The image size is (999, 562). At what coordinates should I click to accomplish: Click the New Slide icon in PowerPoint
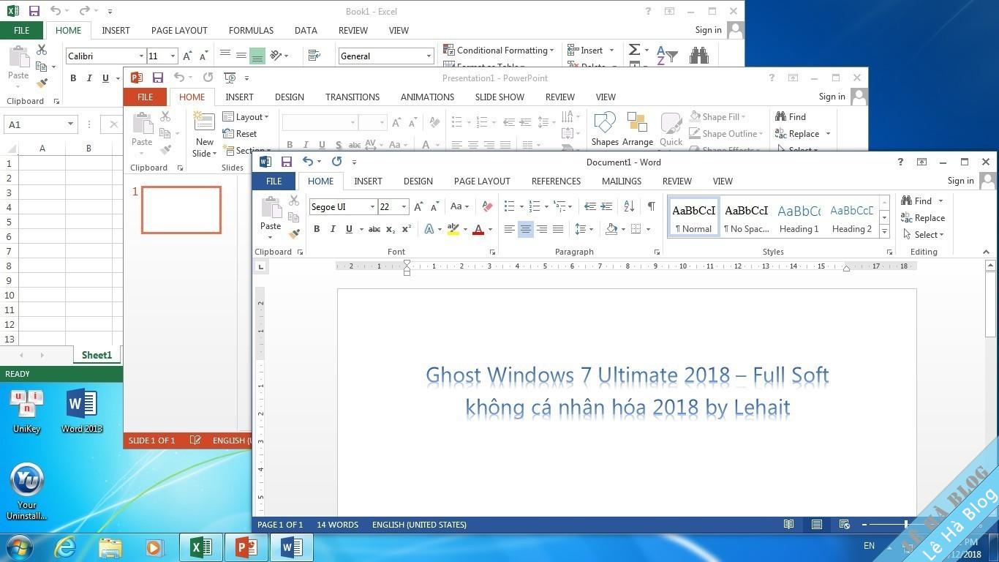[204, 121]
